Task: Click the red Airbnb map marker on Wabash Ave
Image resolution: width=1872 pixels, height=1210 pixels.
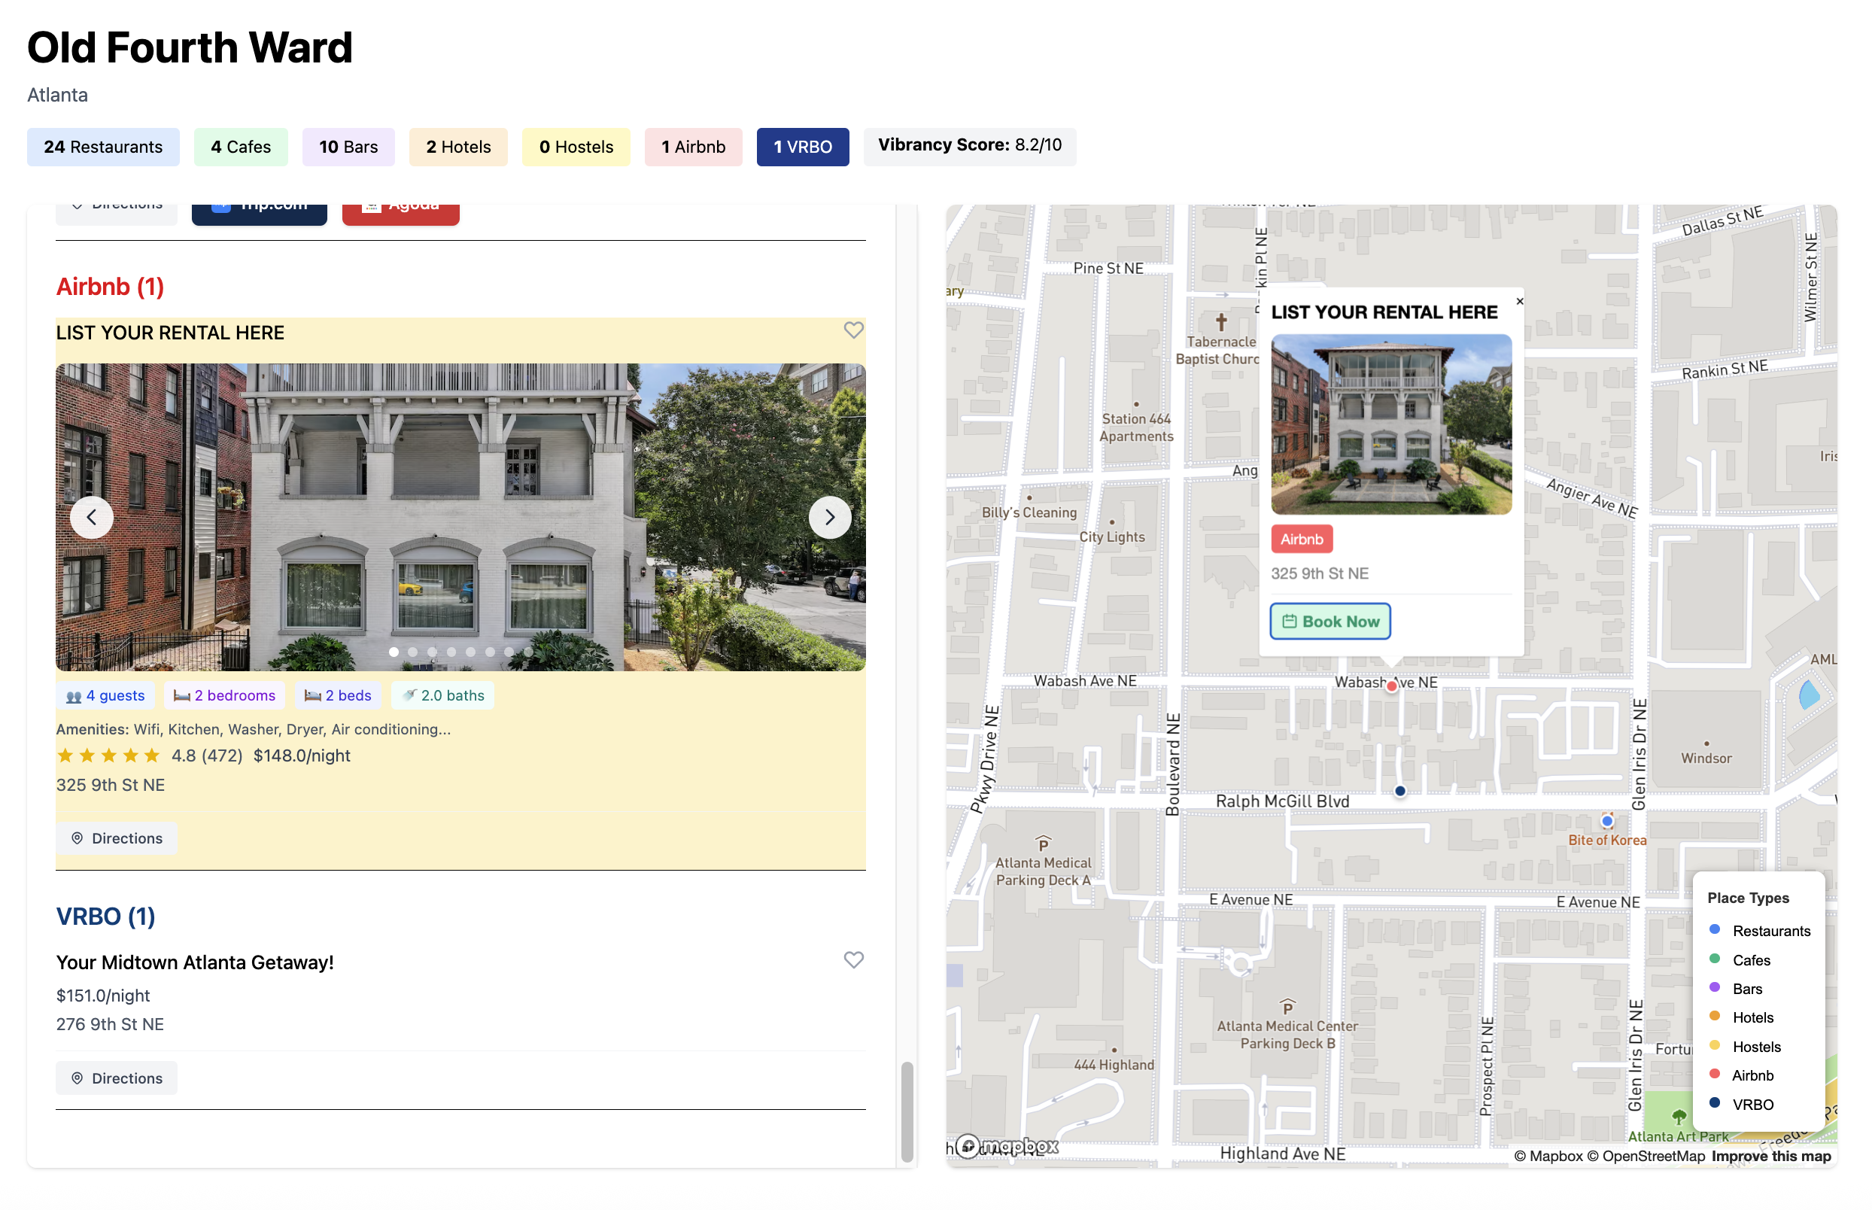Action: coord(1391,686)
